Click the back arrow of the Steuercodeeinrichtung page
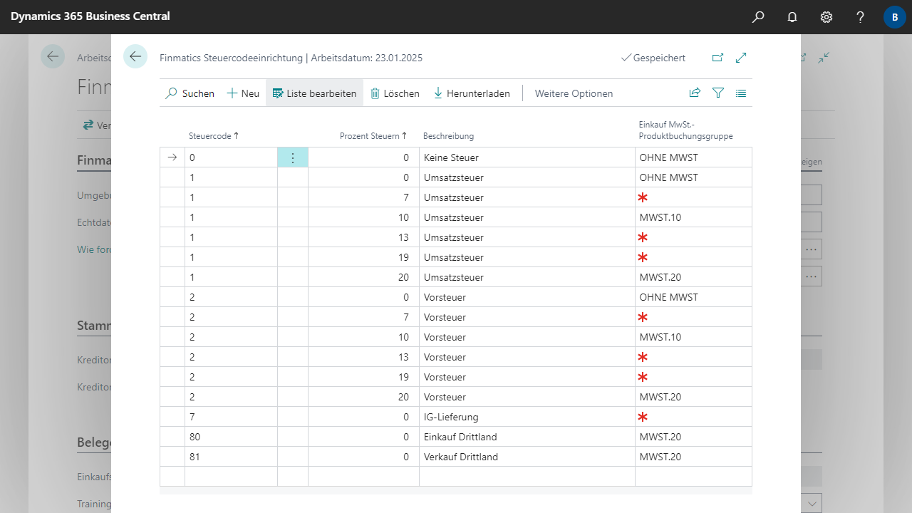Screen dimensions: 912x513 click(x=135, y=56)
